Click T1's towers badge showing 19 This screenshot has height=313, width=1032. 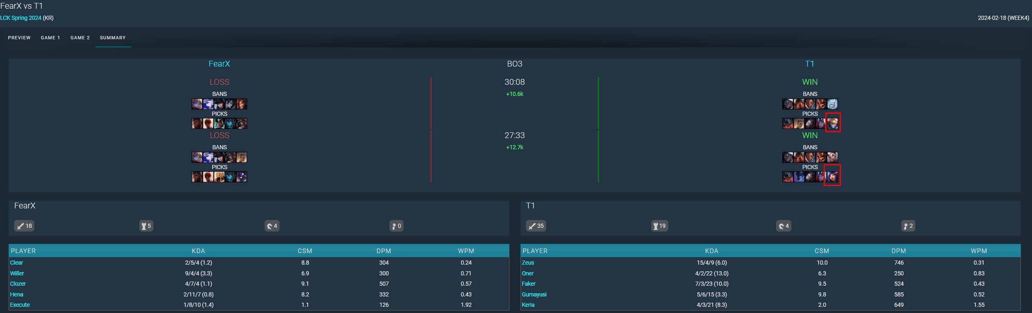[x=659, y=226]
